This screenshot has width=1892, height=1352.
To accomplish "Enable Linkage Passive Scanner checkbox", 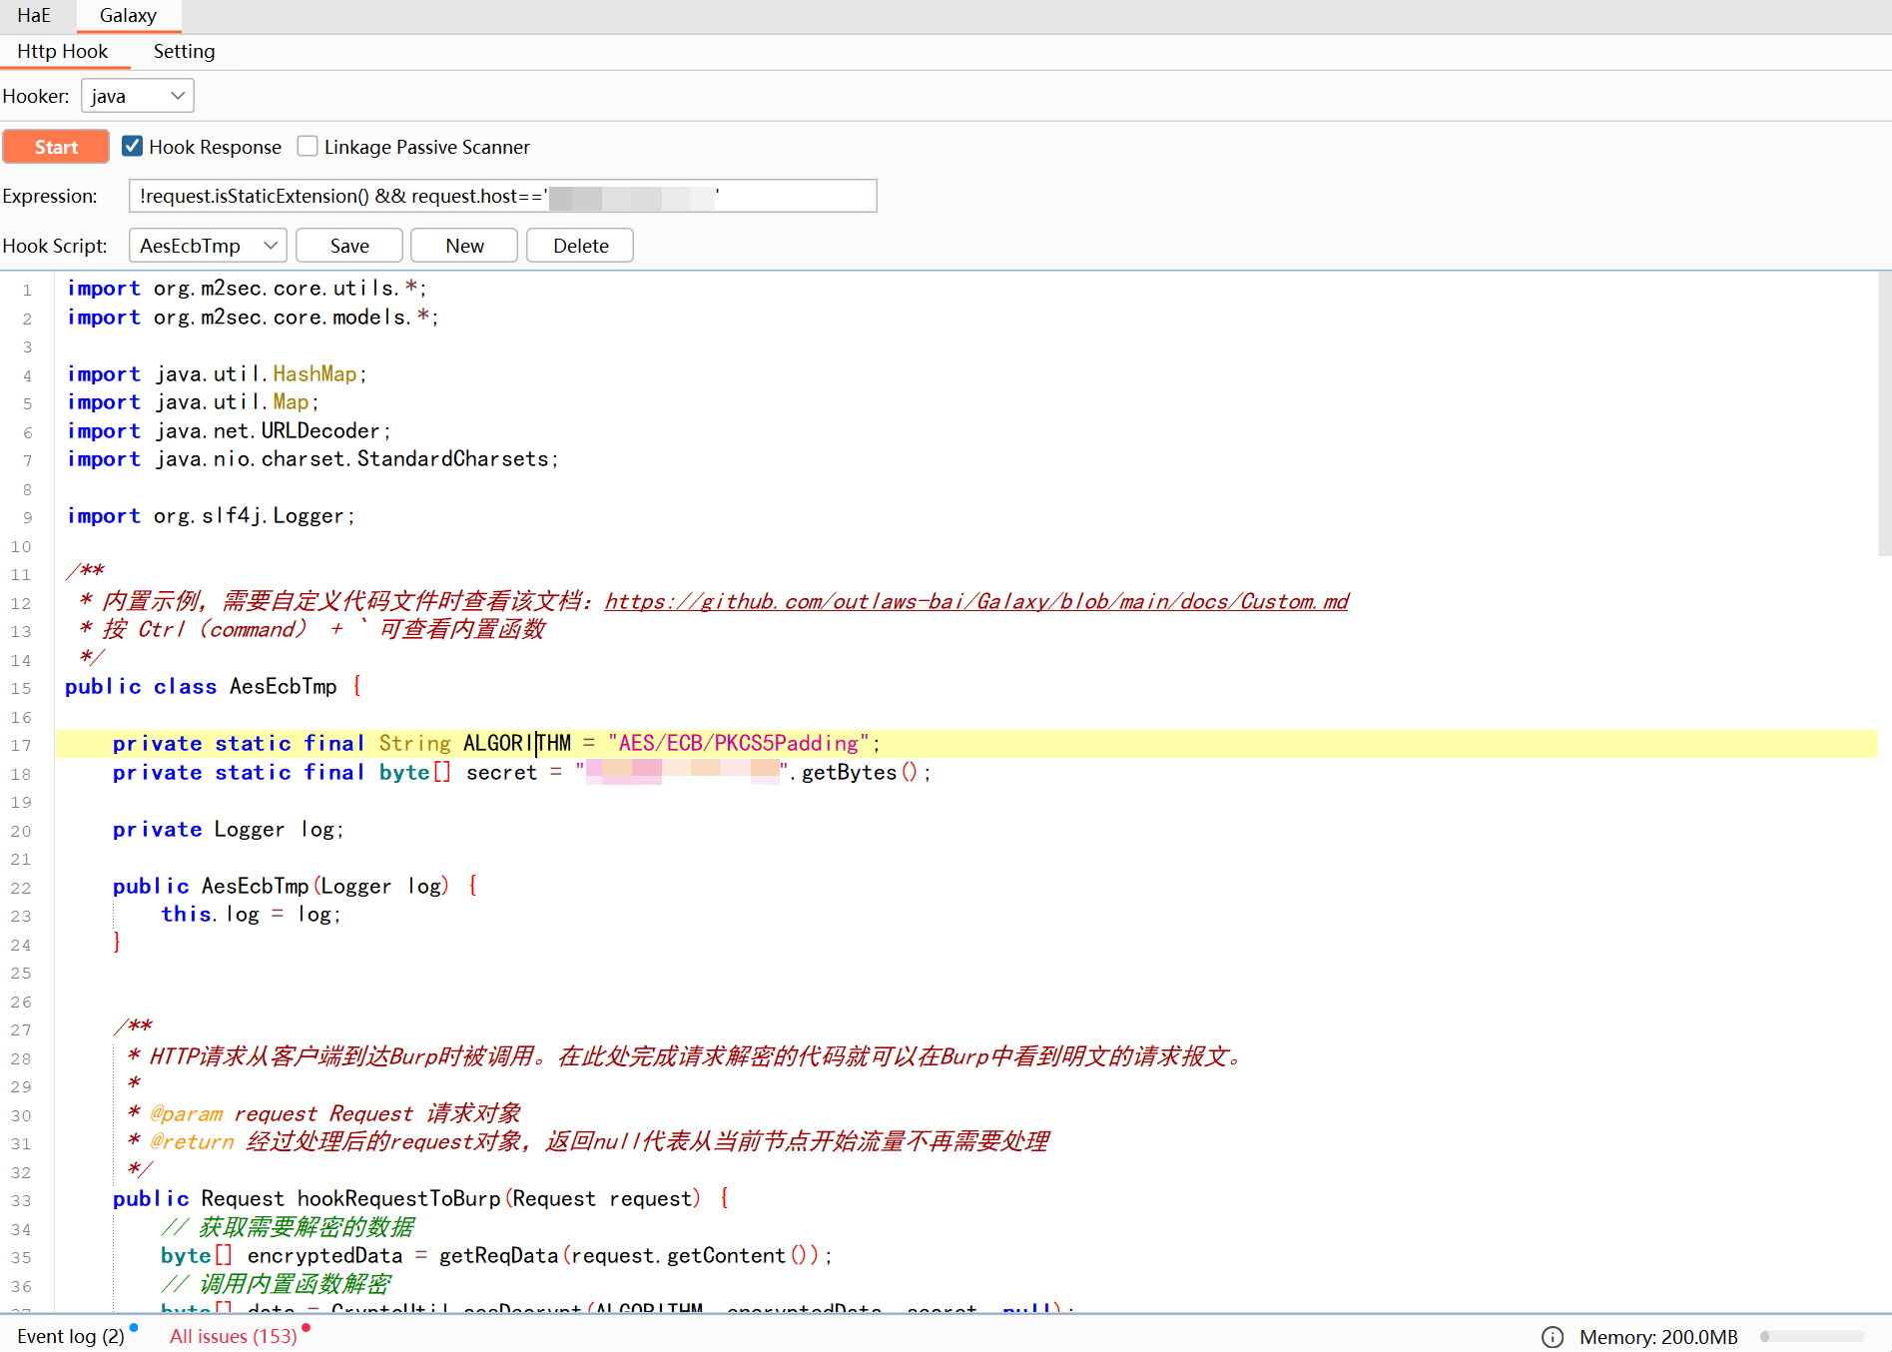I will pos(308,147).
